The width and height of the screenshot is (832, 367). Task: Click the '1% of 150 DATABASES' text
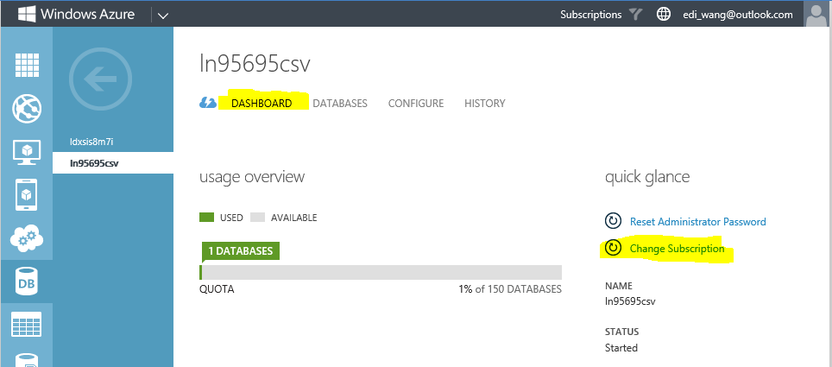[x=510, y=289]
